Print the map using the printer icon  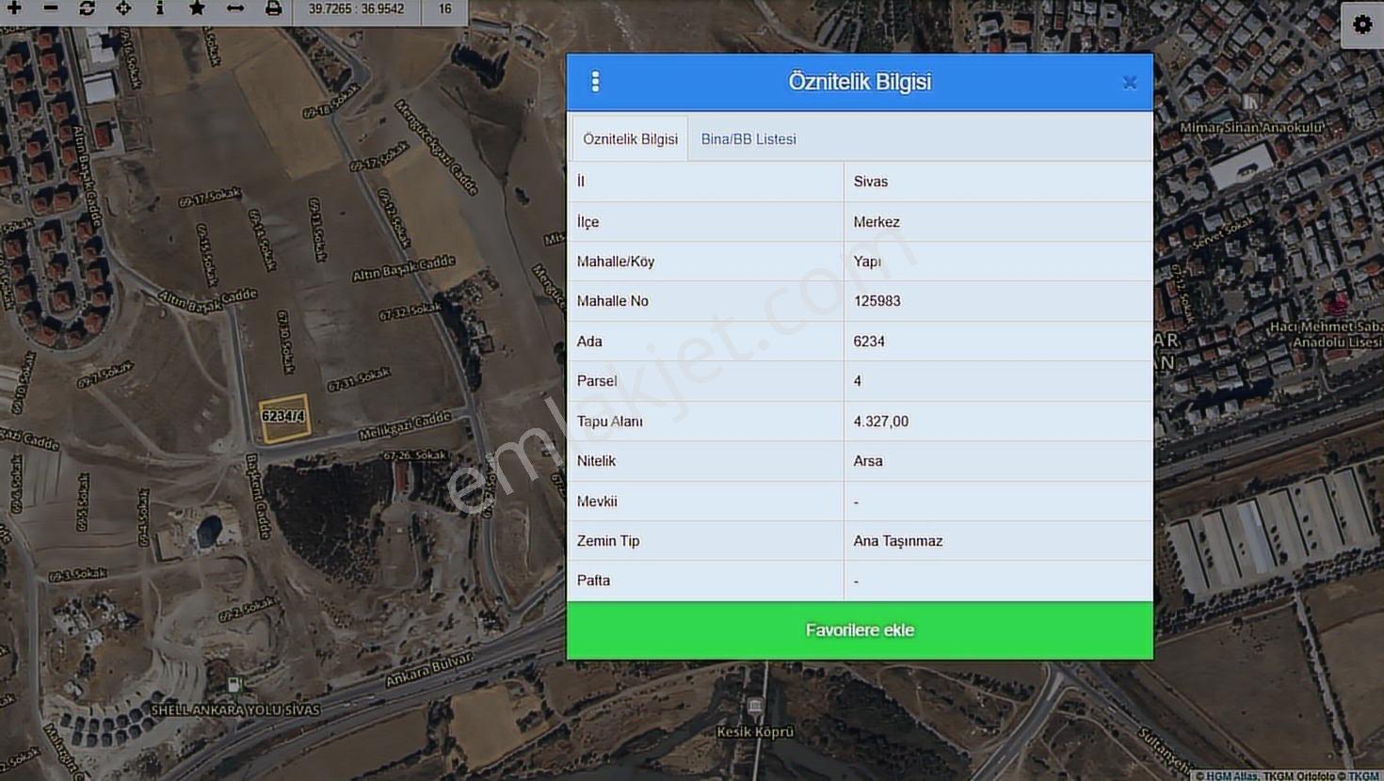(x=273, y=8)
